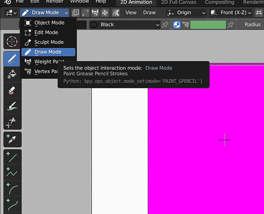Image resolution: width=264 pixels, height=214 pixels.
Task: Switch to the Compositing workspace tab
Action: (220, 2)
